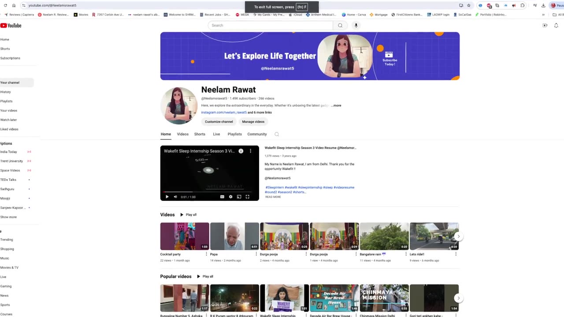Open the featured video's three-dot menu
564x317 pixels.
click(250, 151)
